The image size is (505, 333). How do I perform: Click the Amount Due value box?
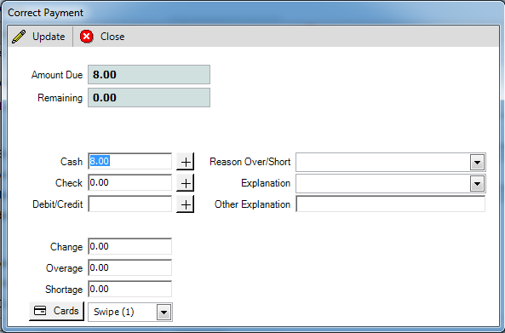[149, 74]
